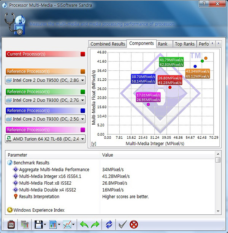Open the partially visible Perfo tab

(x=203, y=44)
